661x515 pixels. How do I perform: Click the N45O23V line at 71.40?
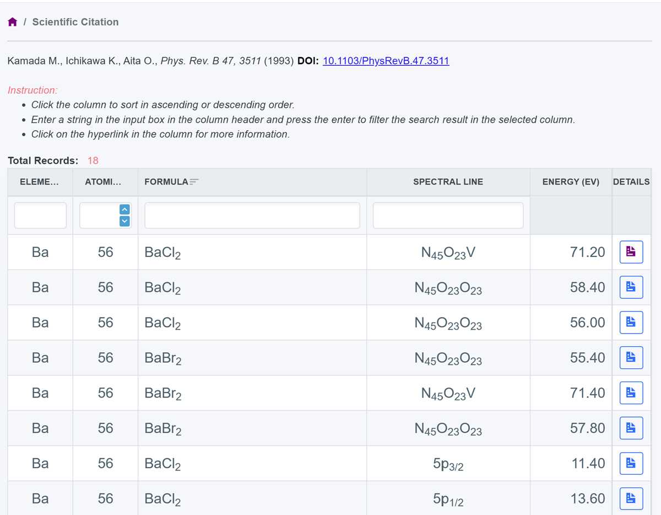point(448,394)
